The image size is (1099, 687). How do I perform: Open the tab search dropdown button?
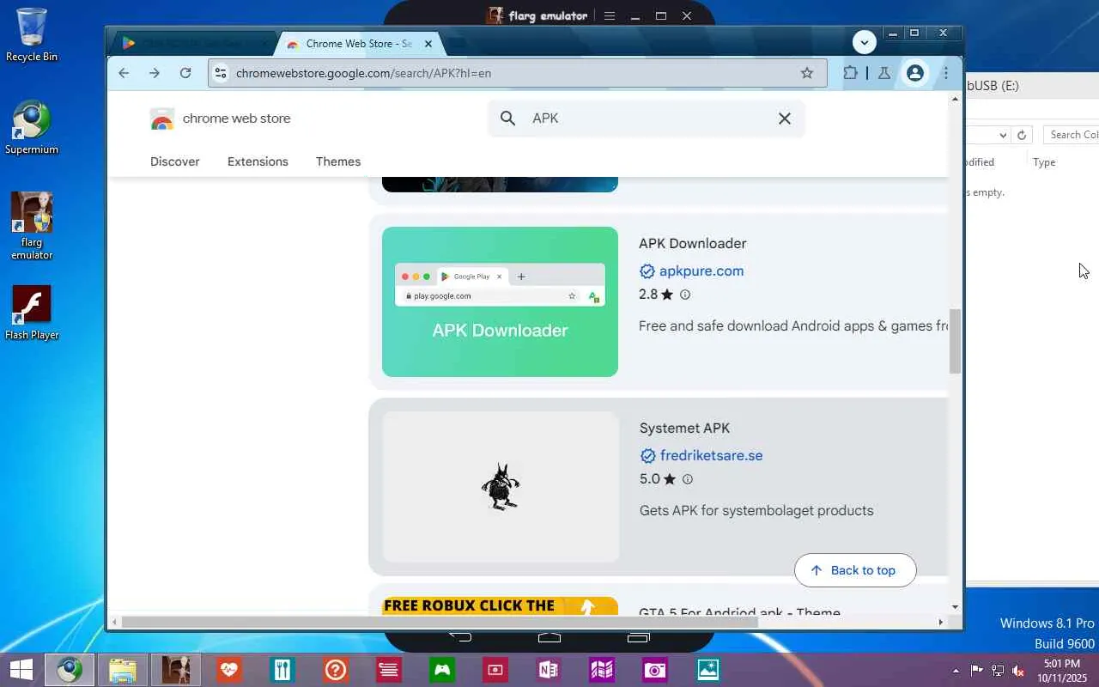pyautogui.click(x=865, y=41)
